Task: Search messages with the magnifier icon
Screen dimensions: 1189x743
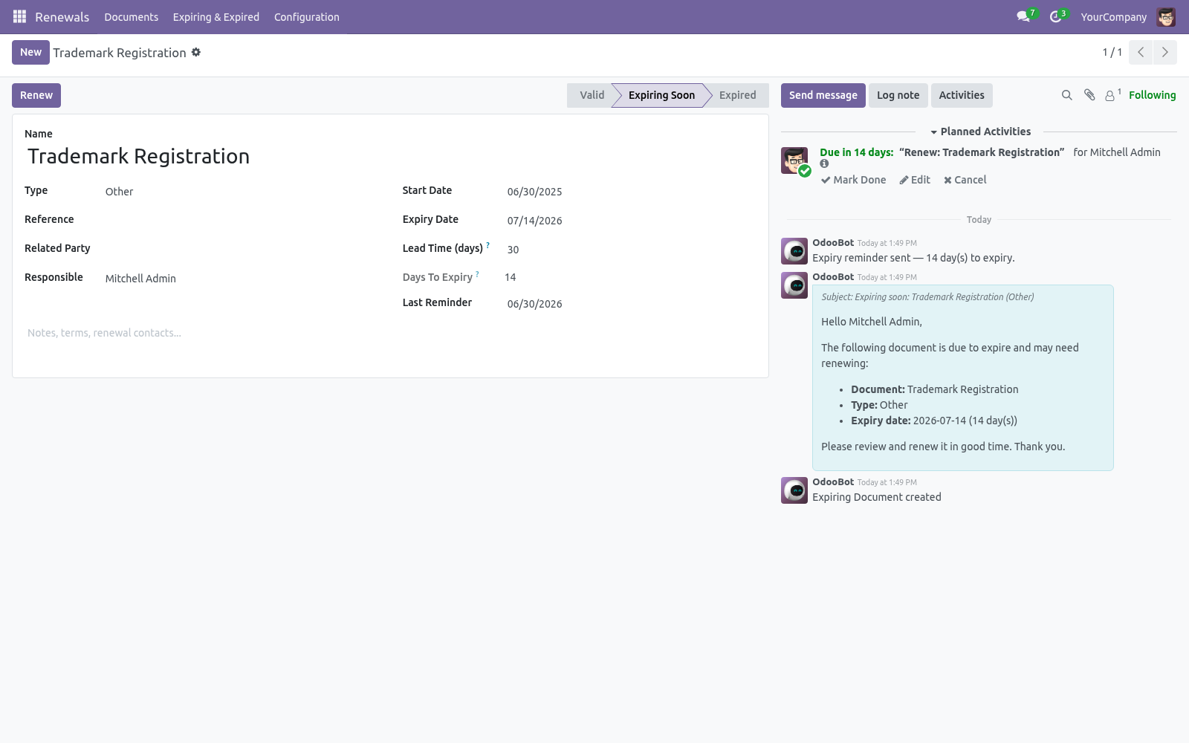Action: click(1066, 95)
